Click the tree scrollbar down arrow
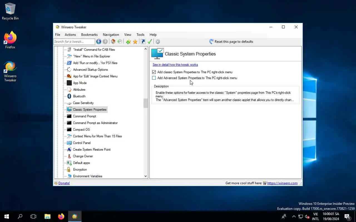 (145, 176)
